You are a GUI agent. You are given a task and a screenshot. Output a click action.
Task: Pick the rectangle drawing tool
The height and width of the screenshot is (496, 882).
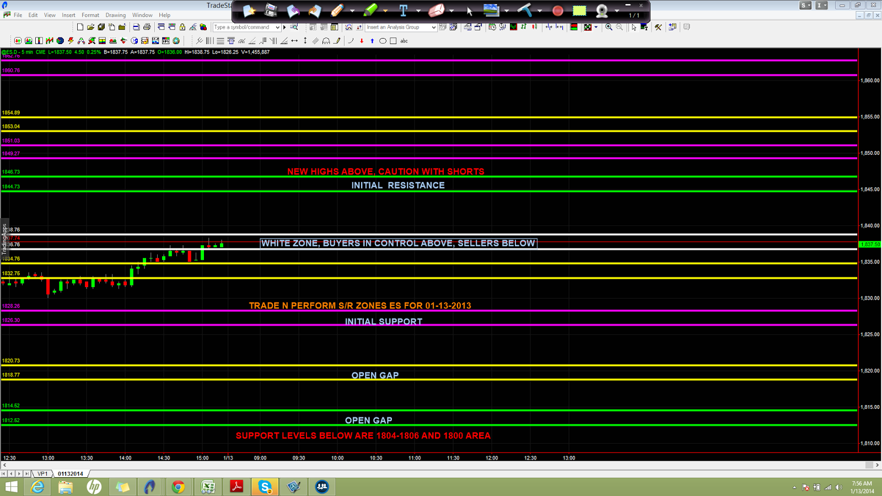pos(393,41)
